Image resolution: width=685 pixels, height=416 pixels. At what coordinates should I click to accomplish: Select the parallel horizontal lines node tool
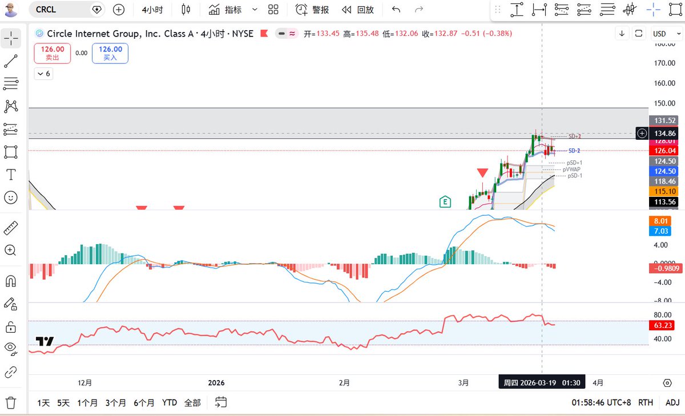607,10
